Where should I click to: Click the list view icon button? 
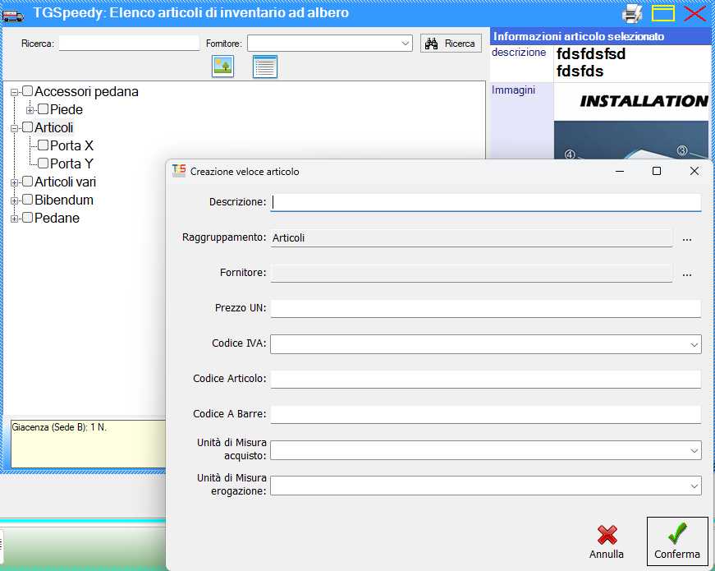click(x=264, y=67)
